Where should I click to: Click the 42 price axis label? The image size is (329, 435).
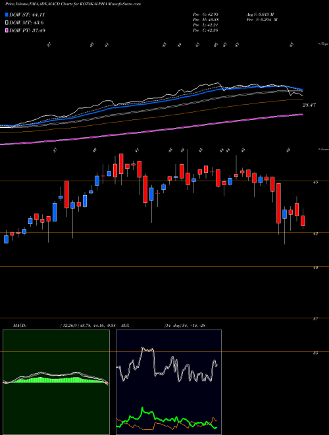(316, 233)
